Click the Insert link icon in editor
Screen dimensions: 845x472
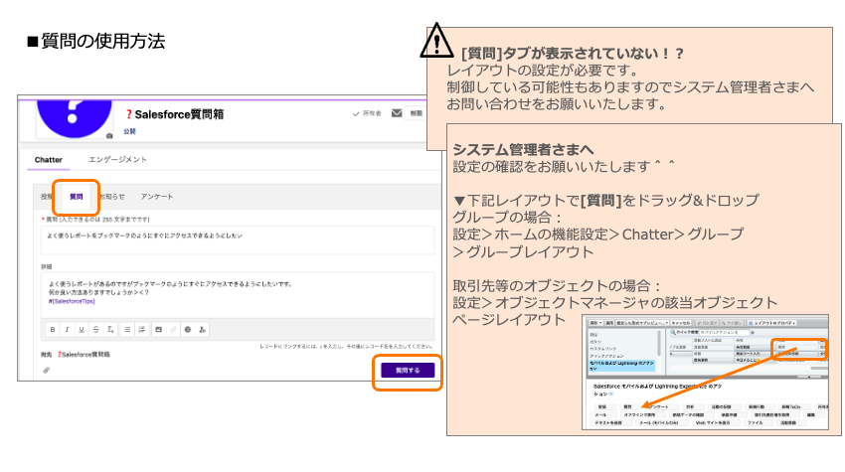click(173, 329)
